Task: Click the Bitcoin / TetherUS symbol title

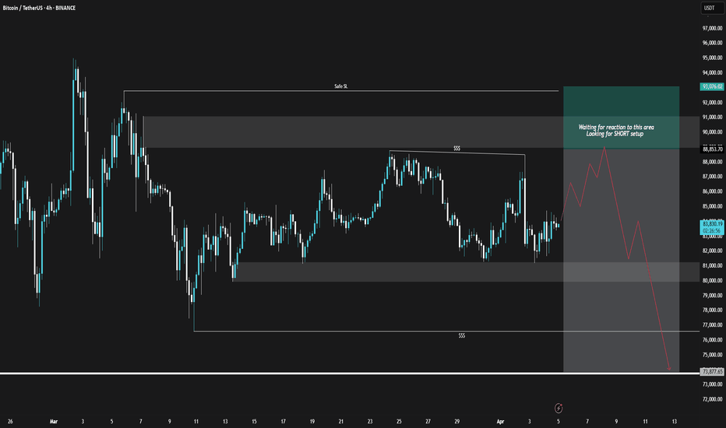Action: (23, 8)
